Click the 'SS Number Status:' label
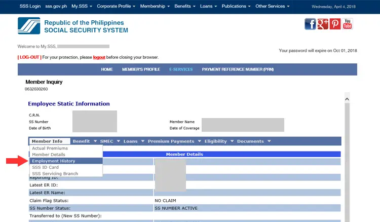This screenshot has width=380, height=222. coord(50,208)
